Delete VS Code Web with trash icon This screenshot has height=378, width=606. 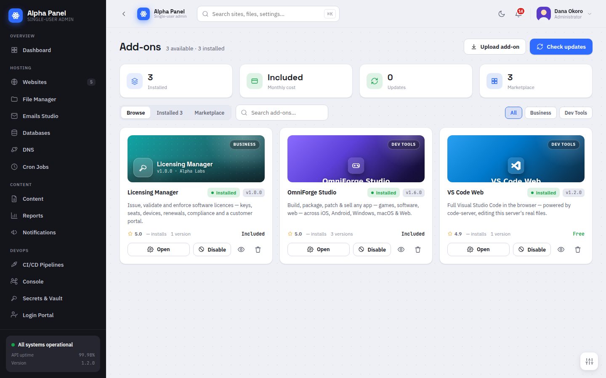[578, 249]
